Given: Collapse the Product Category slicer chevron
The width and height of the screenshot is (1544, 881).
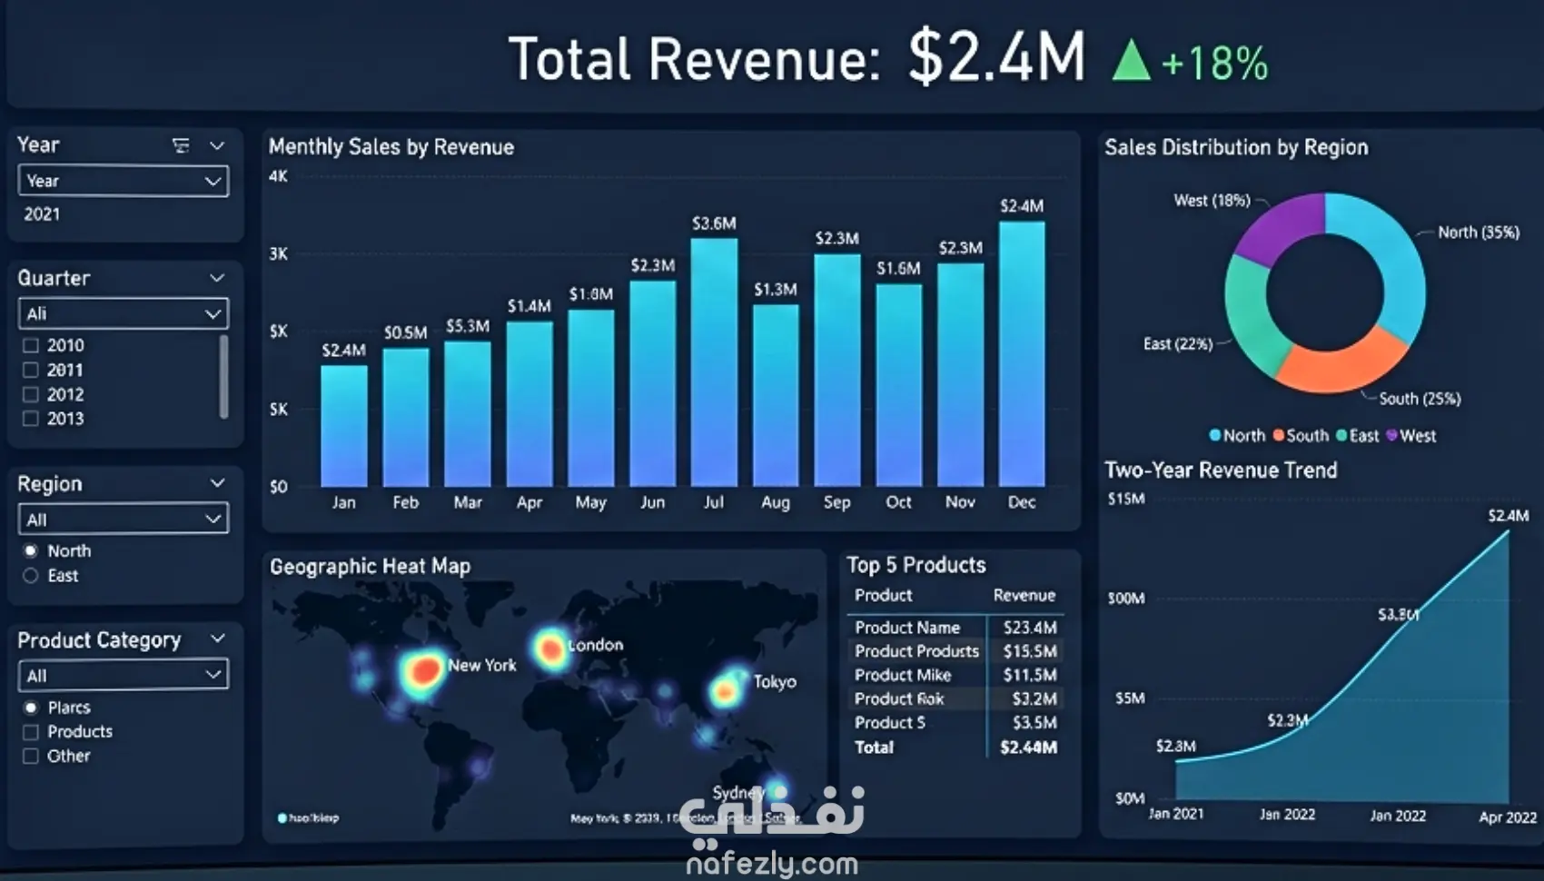Looking at the screenshot, I should click(217, 638).
